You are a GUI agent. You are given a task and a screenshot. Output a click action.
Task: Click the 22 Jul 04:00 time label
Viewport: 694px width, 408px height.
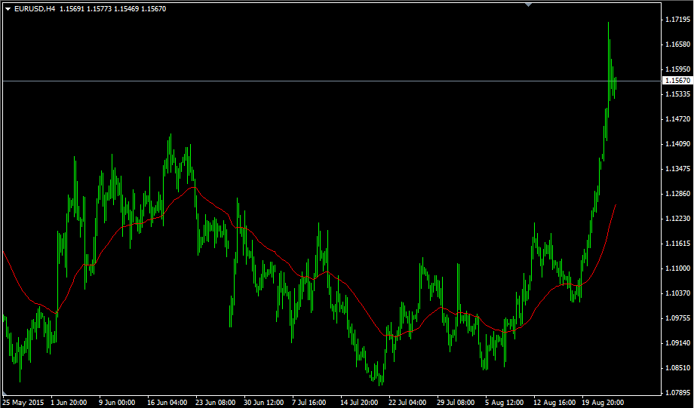click(407, 403)
